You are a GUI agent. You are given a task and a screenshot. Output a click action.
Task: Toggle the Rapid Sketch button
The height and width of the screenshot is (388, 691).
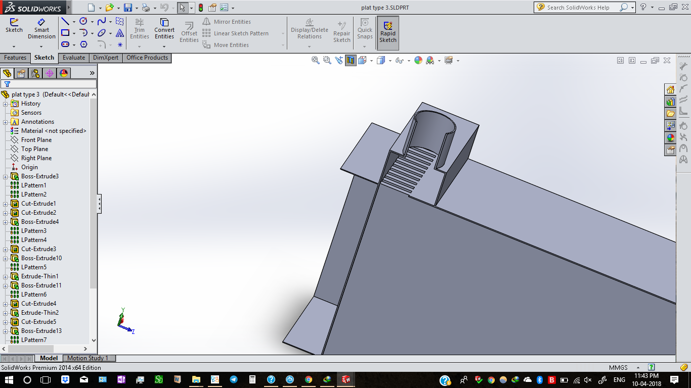pyautogui.click(x=388, y=32)
